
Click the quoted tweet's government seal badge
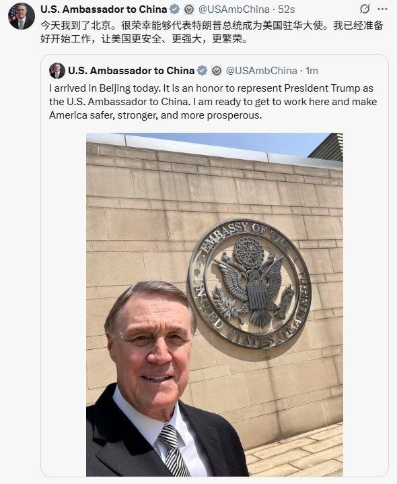point(217,71)
